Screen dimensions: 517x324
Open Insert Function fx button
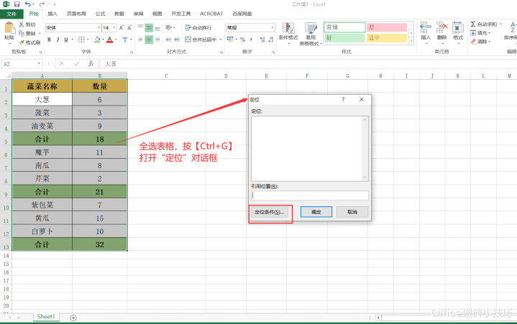coord(91,63)
